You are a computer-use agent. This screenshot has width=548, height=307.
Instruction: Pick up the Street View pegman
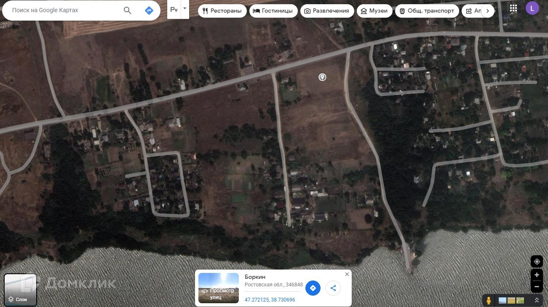pos(489,301)
